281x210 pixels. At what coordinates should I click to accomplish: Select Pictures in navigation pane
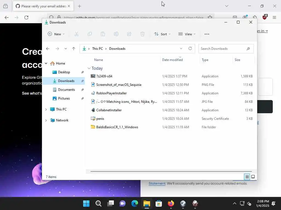pos(64,98)
